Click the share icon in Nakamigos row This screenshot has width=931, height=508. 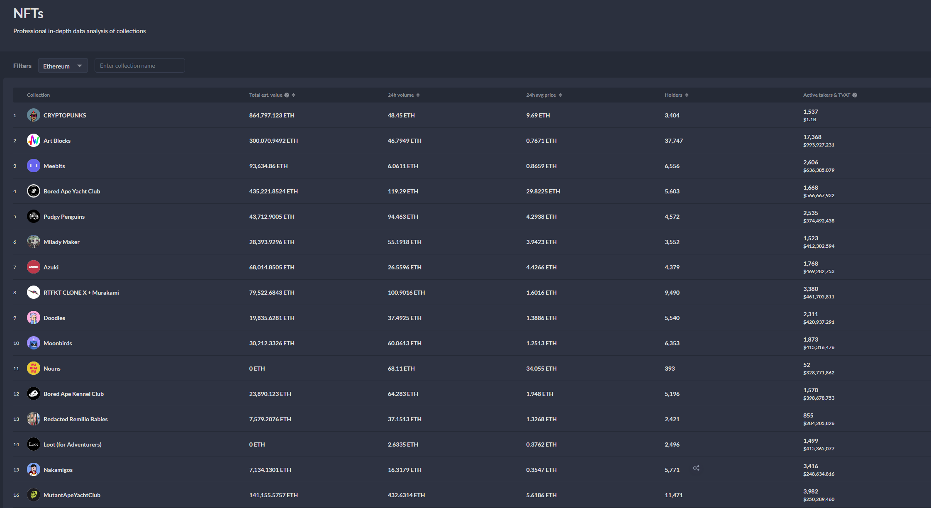tap(696, 468)
